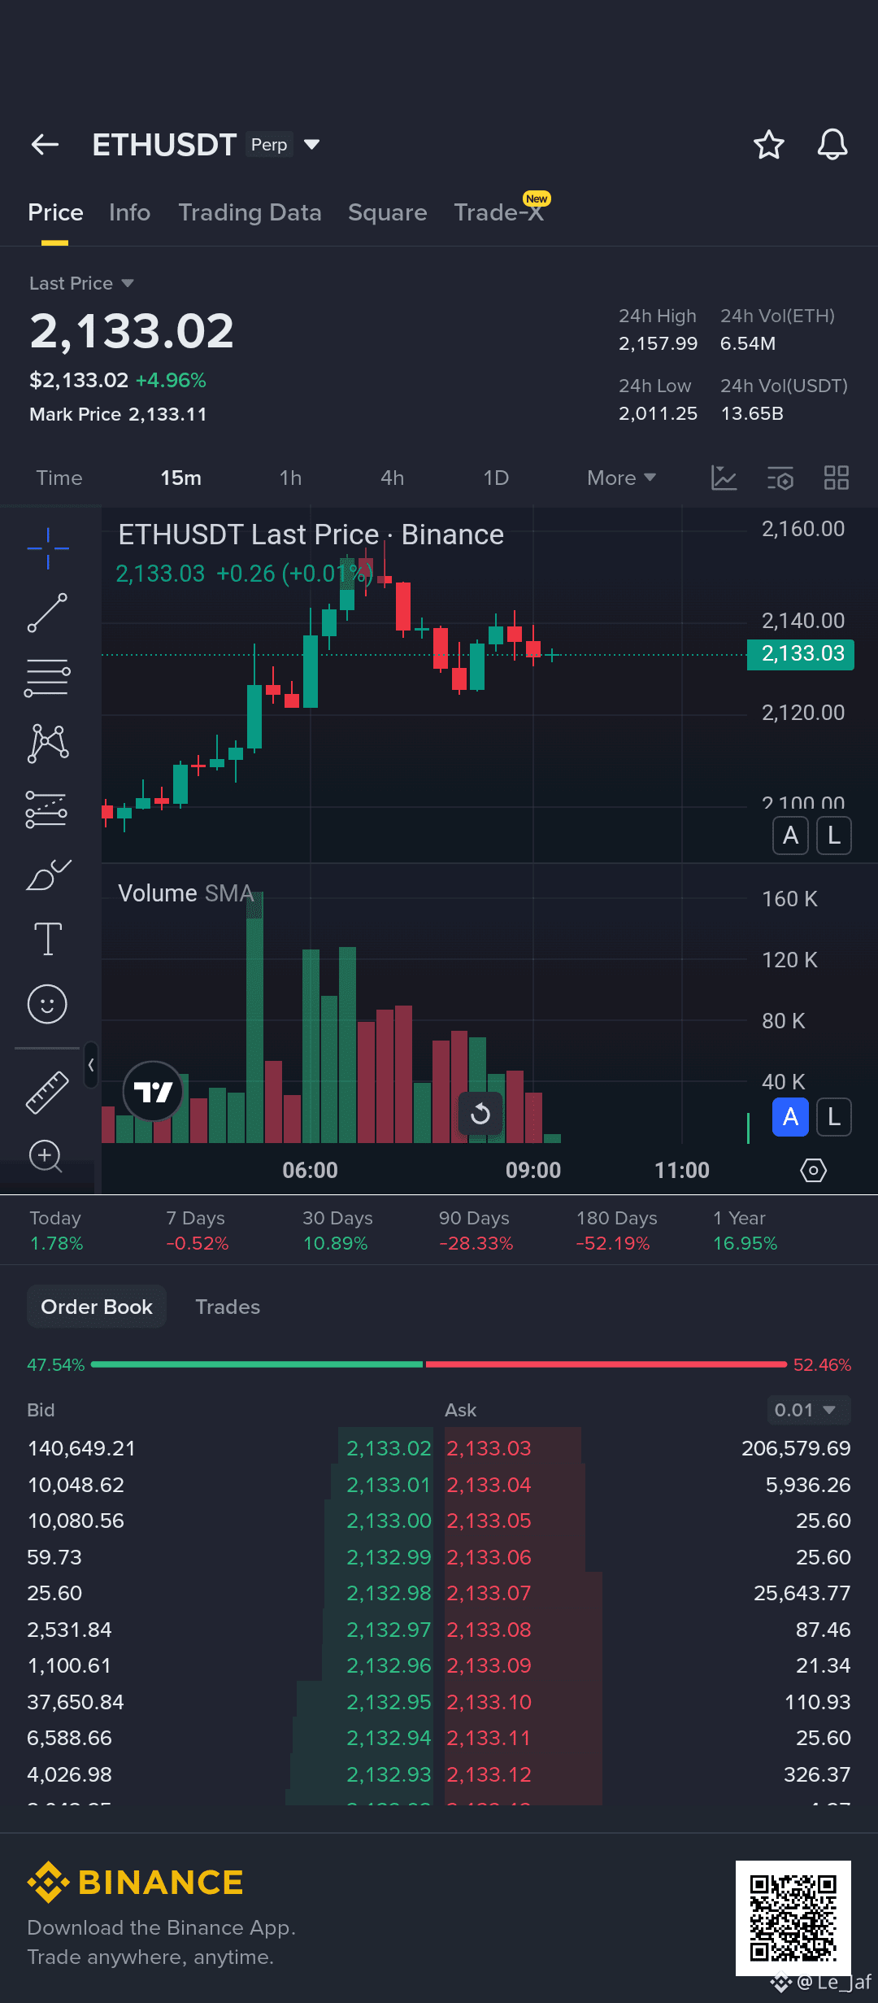This screenshot has height=2003, width=878.
Task: Select the 15m interval
Action: (180, 478)
